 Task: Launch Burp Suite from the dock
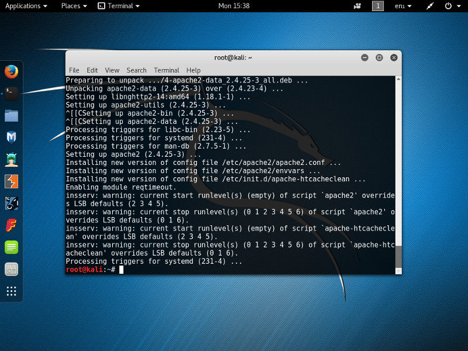[11, 181]
